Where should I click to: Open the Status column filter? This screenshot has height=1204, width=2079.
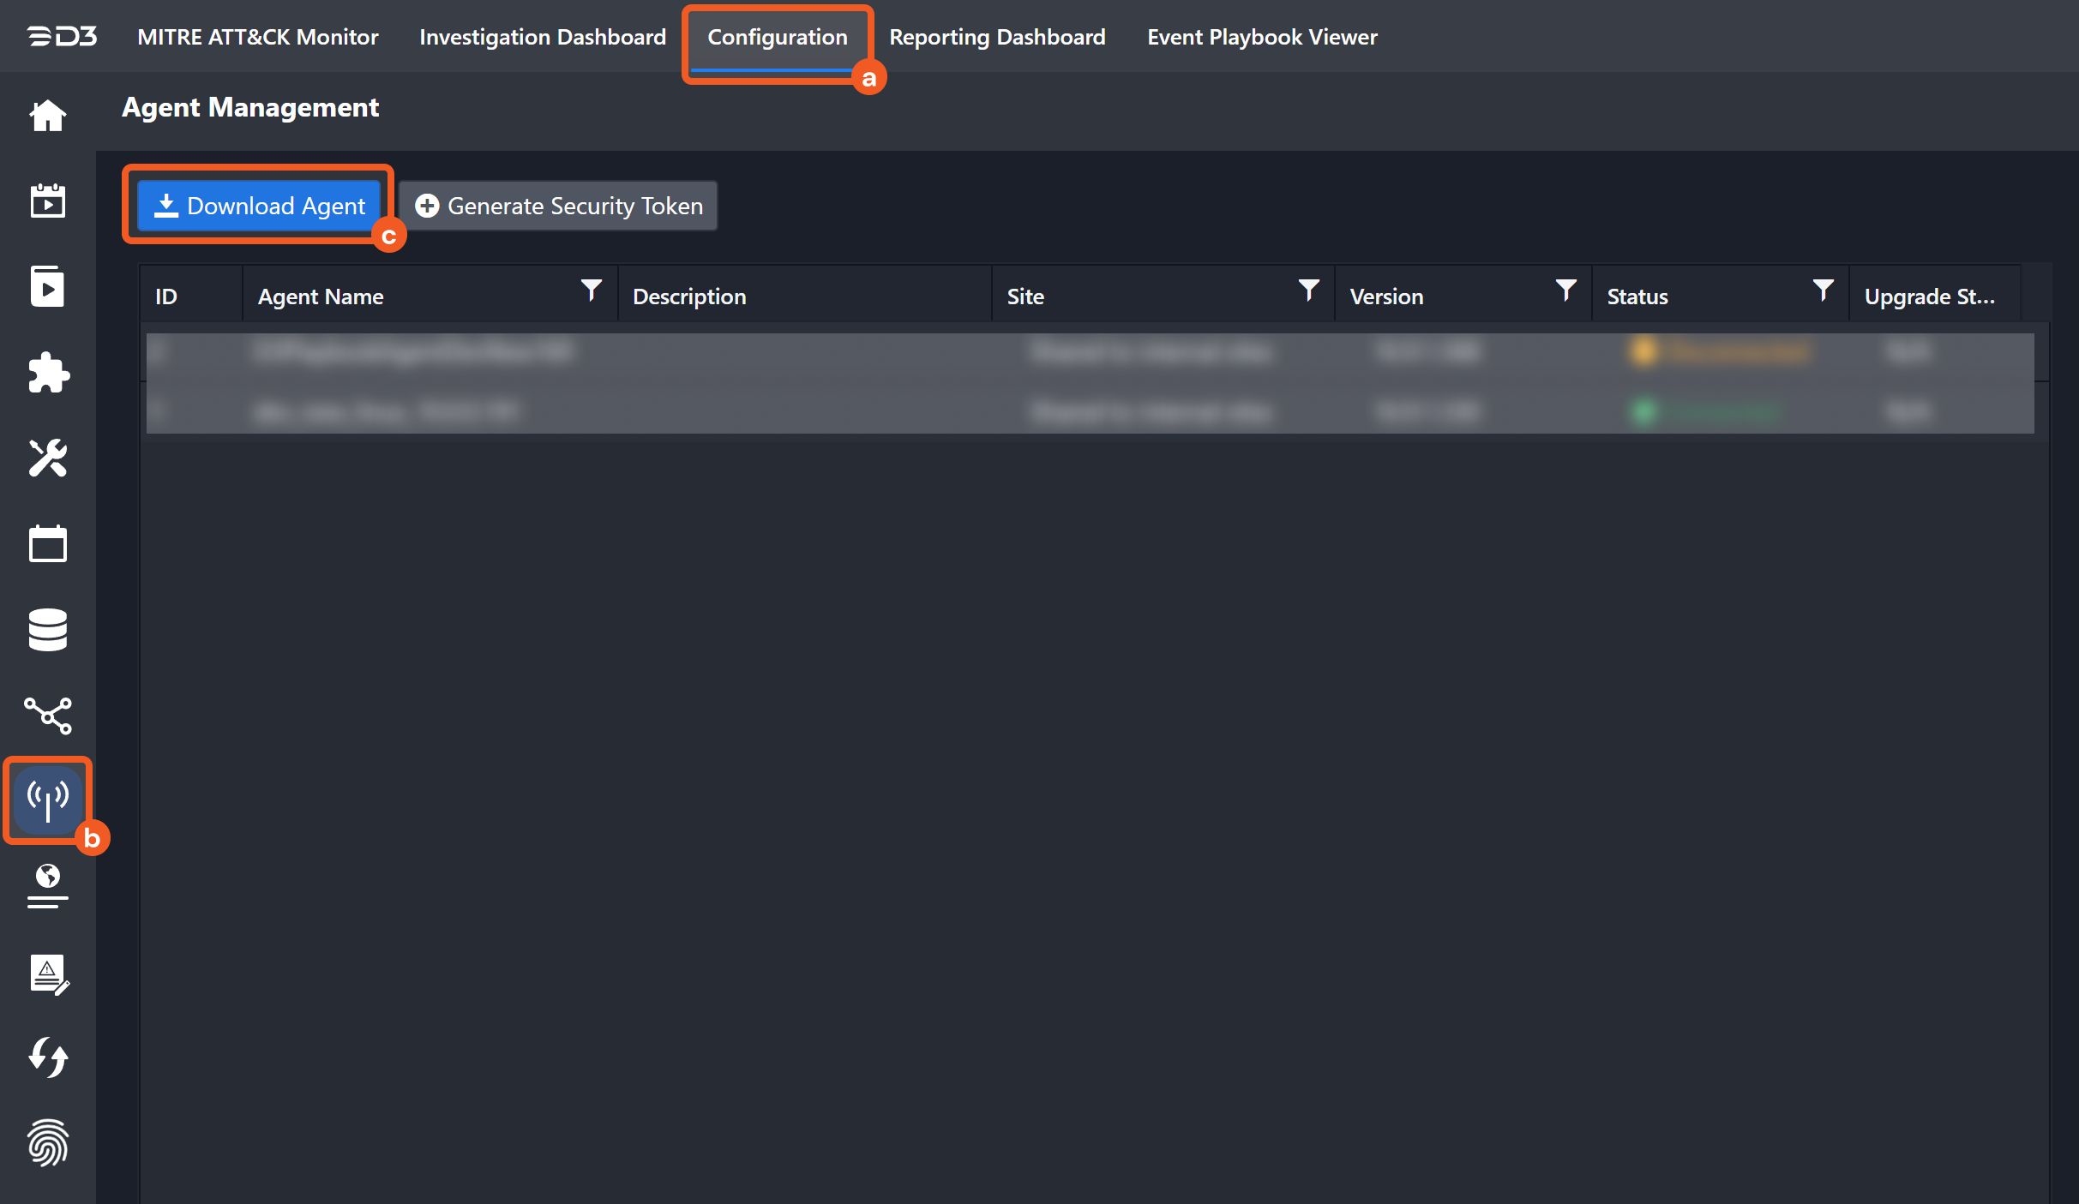[x=1823, y=291]
